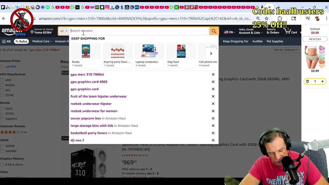329x185 pixels.
Task: Open the Cart icon
Action: tap(290, 31)
